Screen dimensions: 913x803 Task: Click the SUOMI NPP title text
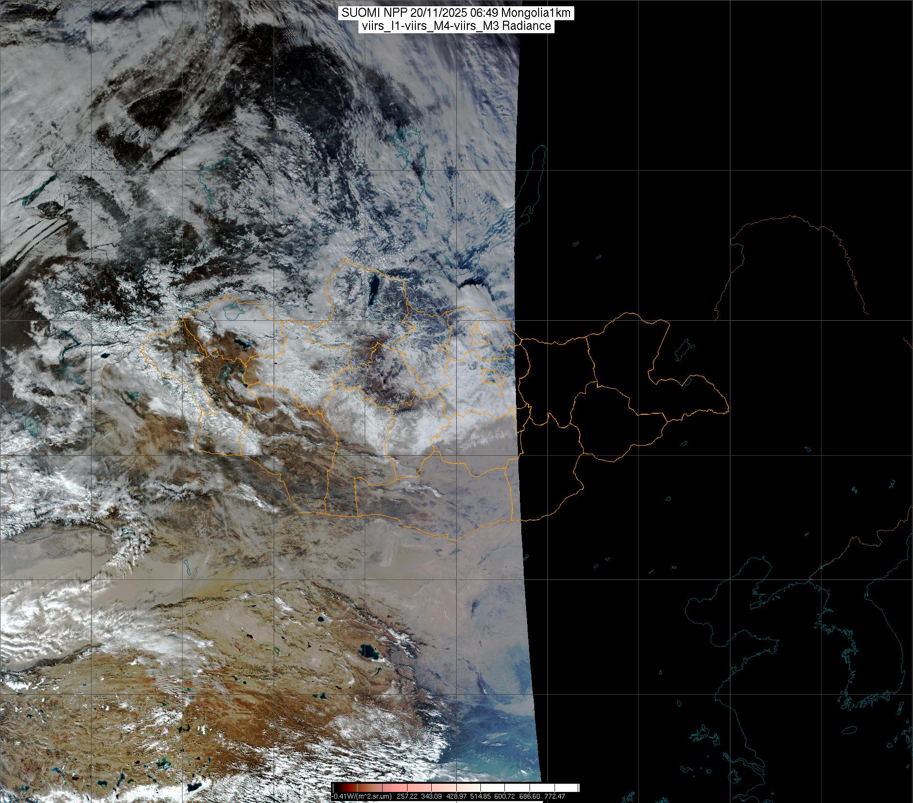[x=456, y=13]
